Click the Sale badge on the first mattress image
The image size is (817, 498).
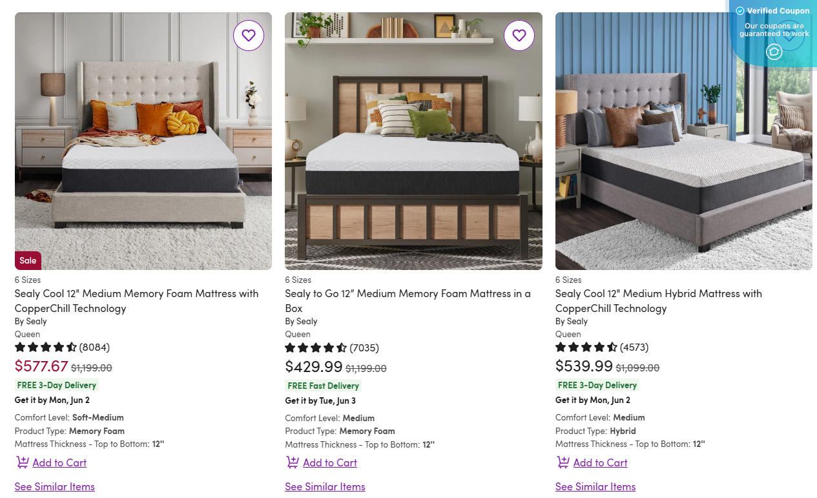point(28,260)
